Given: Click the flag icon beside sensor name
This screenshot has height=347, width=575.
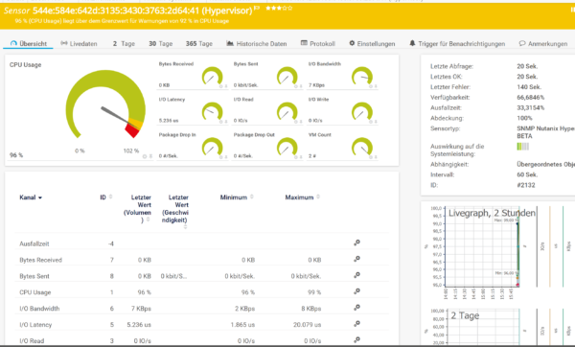Looking at the screenshot, I should (258, 8).
